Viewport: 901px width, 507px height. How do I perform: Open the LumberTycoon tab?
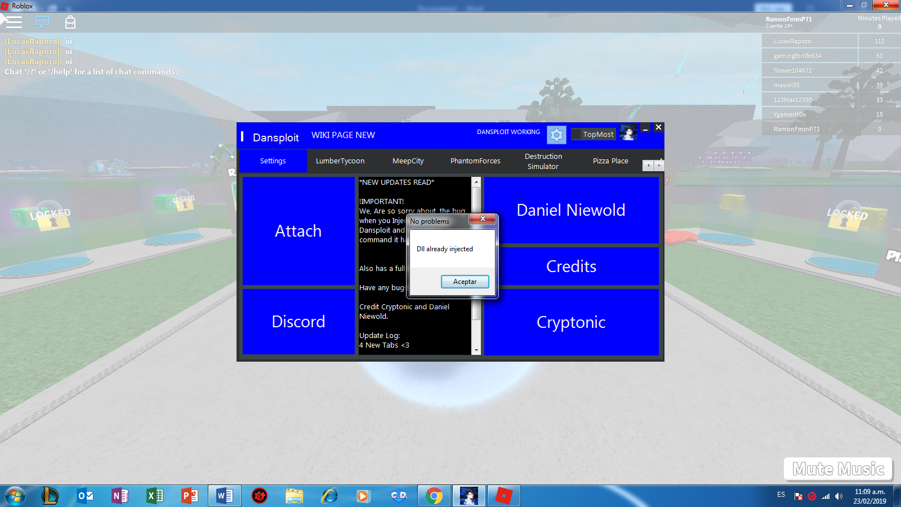[340, 161]
